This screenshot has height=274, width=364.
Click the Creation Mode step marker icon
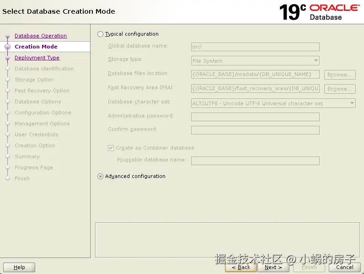click(x=7, y=47)
